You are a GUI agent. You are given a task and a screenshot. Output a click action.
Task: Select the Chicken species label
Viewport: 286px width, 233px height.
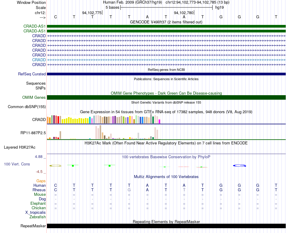39,208
